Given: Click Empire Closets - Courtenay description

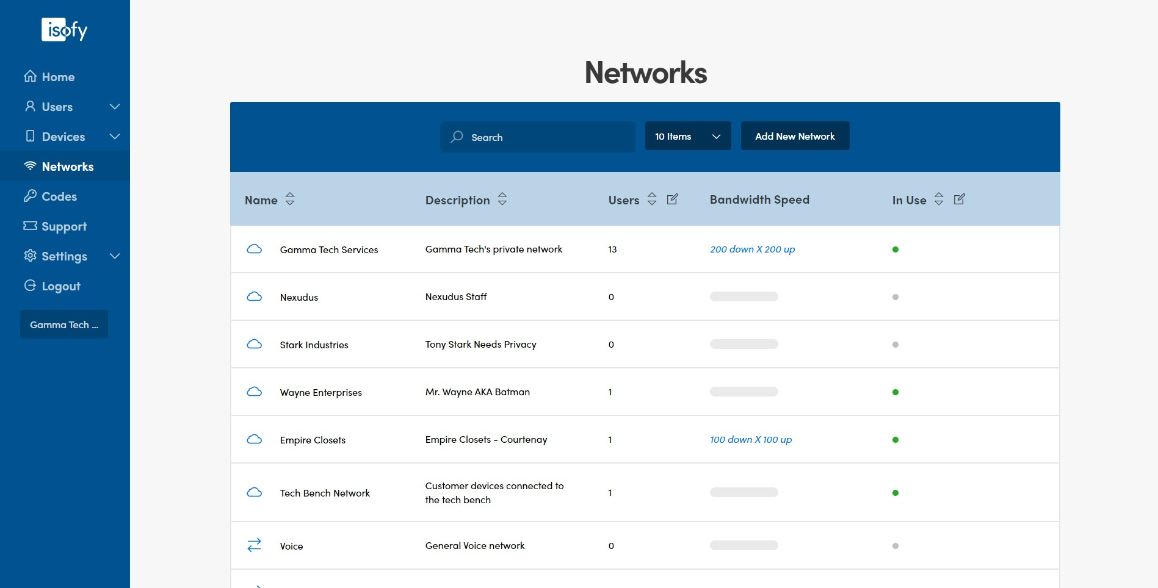Looking at the screenshot, I should [x=486, y=439].
